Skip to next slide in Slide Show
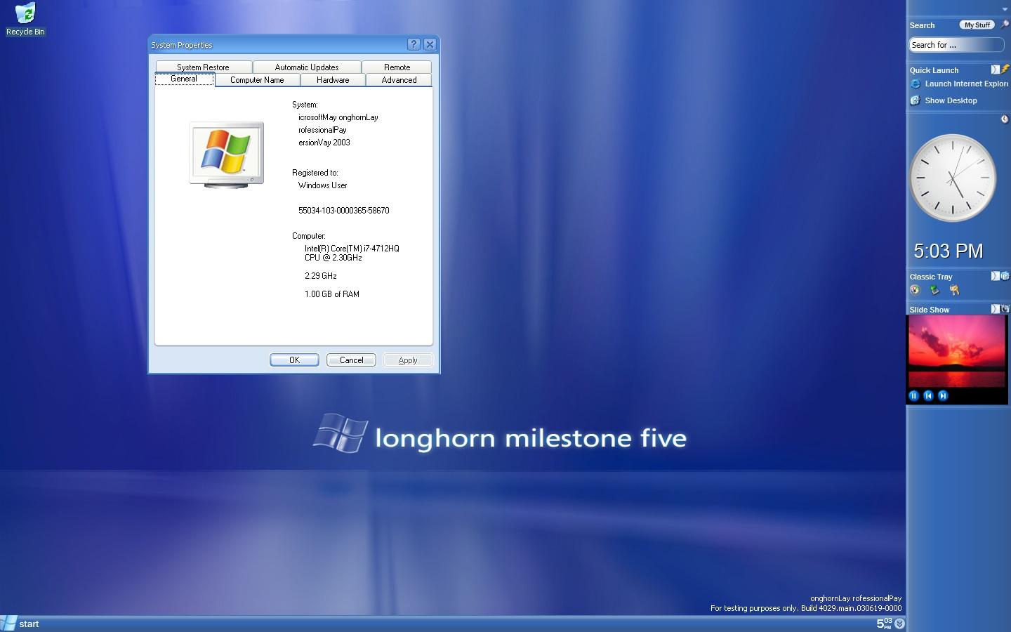1011x632 pixels. (943, 396)
